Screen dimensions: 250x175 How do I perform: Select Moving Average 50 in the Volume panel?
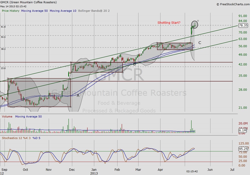point(28,116)
